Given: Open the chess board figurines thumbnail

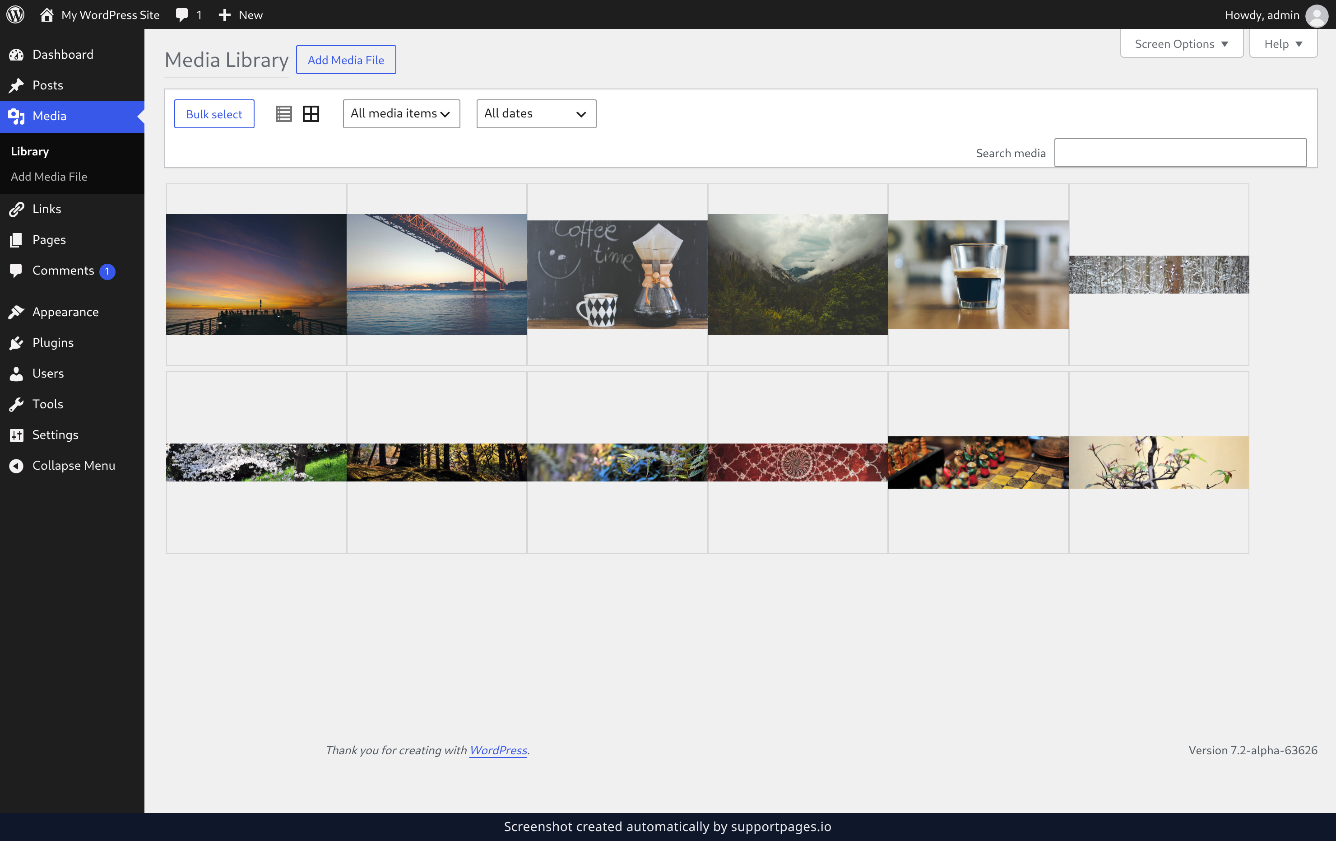Looking at the screenshot, I should pos(978,463).
